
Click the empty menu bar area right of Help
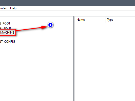[76, 8]
